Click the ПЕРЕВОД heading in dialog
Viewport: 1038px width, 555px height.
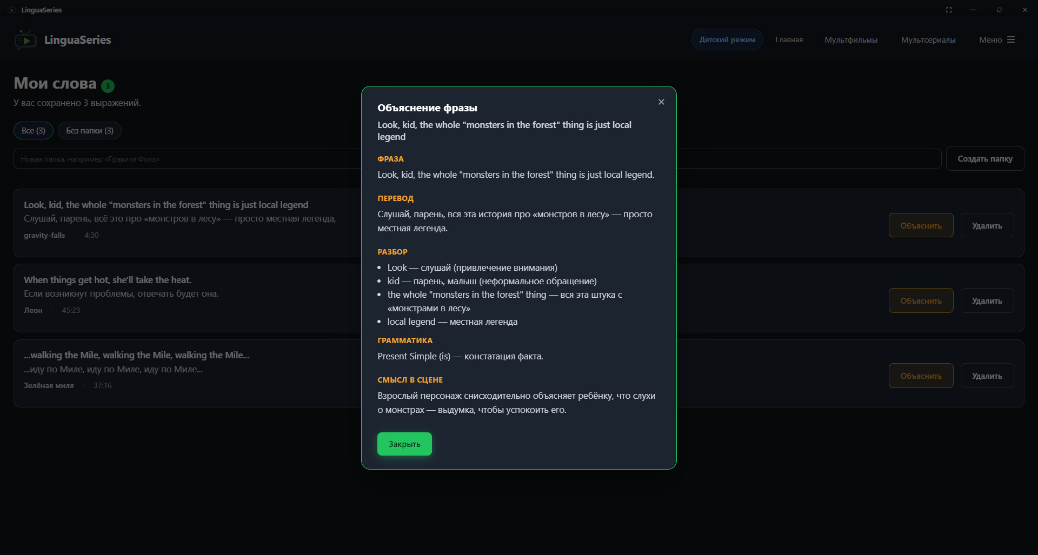click(395, 198)
